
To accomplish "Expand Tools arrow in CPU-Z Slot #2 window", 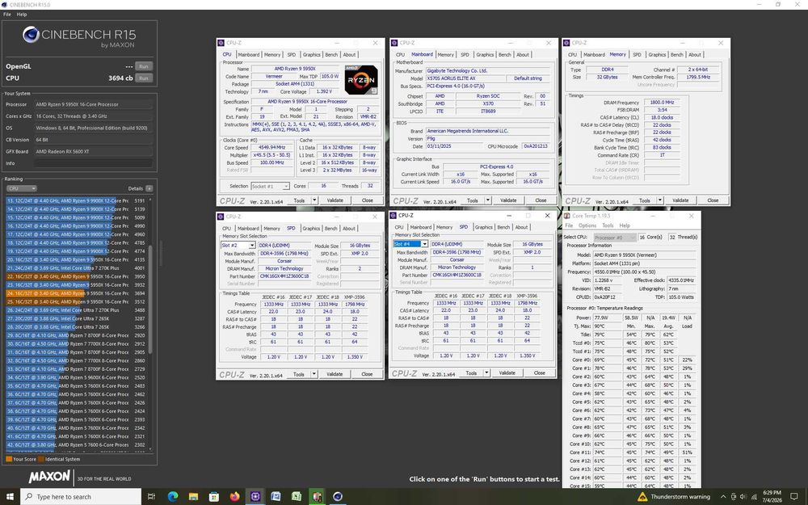I will pyautogui.click(x=314, y=374).
